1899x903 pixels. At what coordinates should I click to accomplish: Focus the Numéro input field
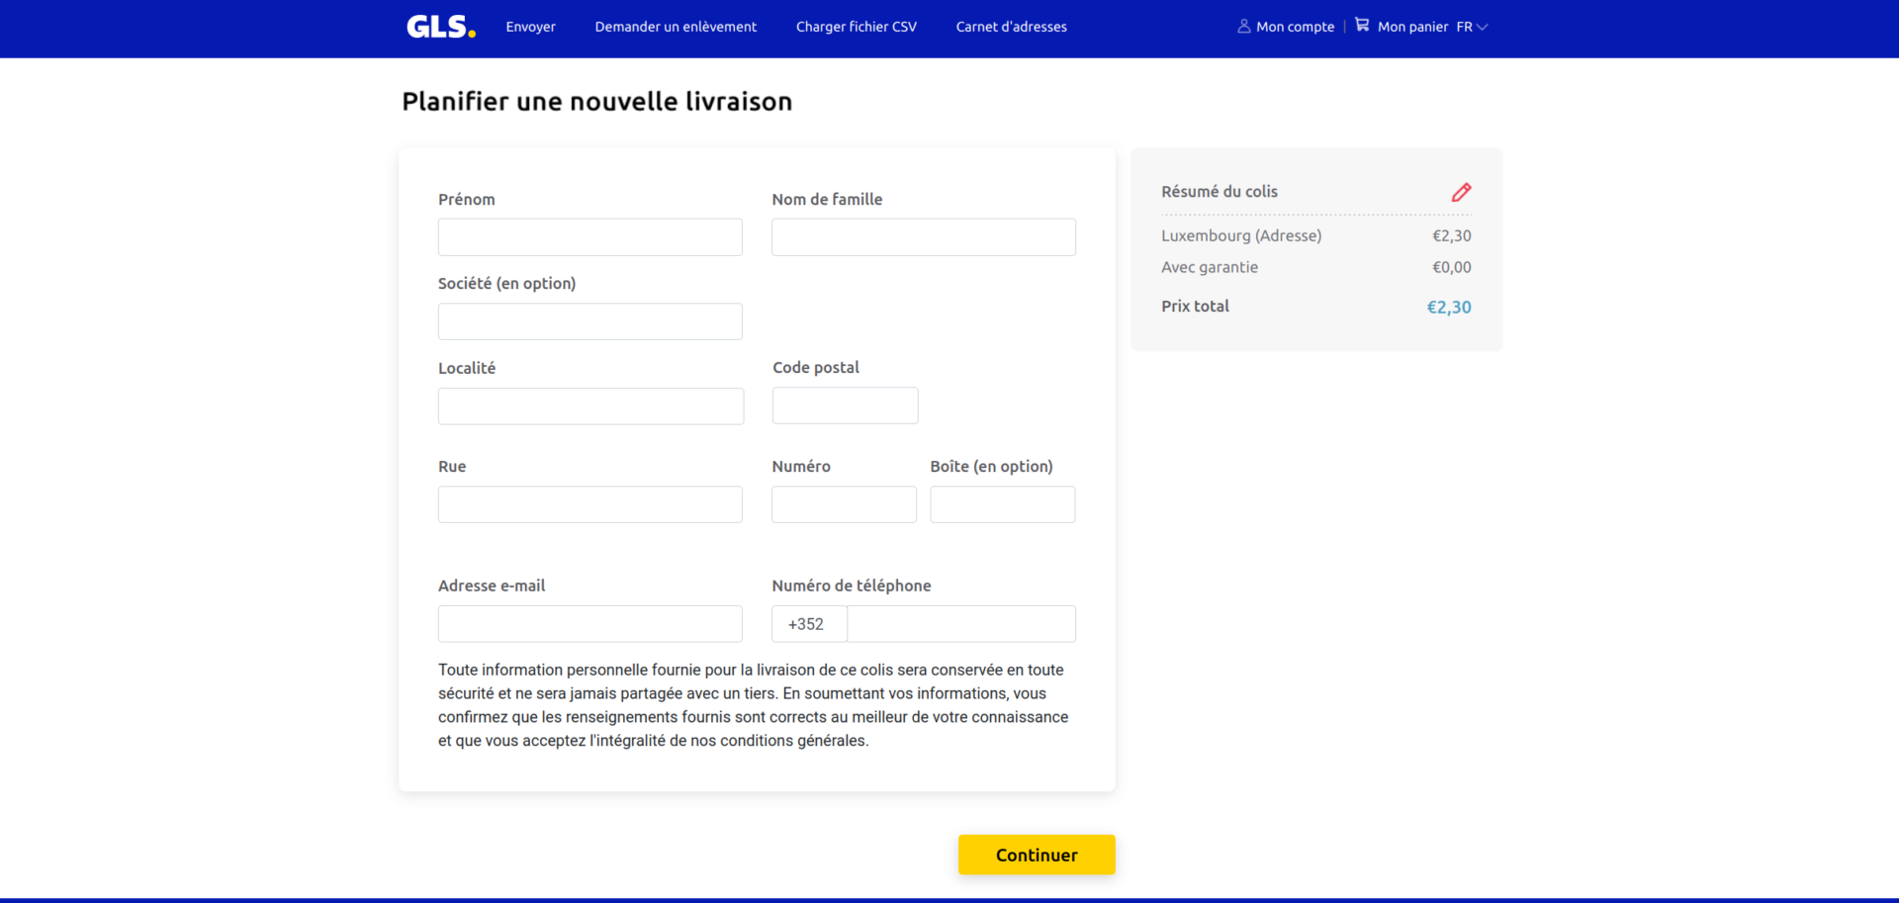pos(844,504)
